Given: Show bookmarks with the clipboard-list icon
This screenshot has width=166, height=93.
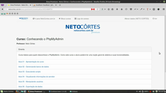Looking at the screenshot, I should 112,9.
